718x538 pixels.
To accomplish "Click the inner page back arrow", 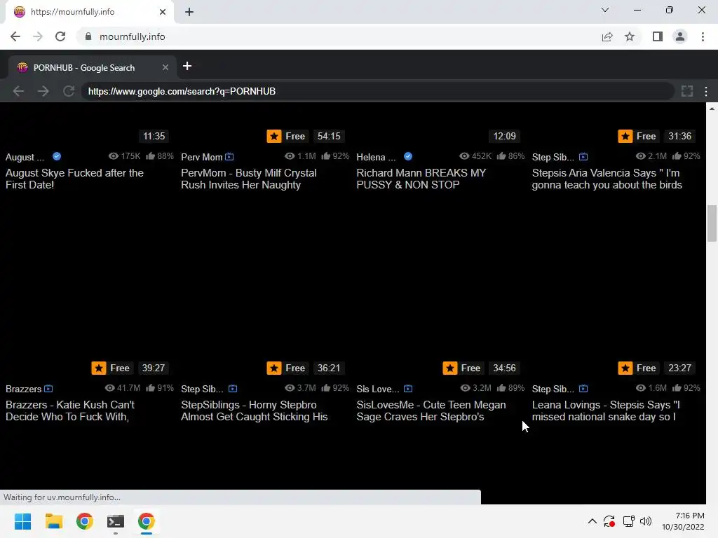I will (18, 92).
